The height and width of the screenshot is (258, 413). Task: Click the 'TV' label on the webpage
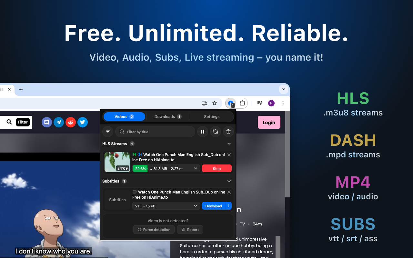click(x=243, y=224)
